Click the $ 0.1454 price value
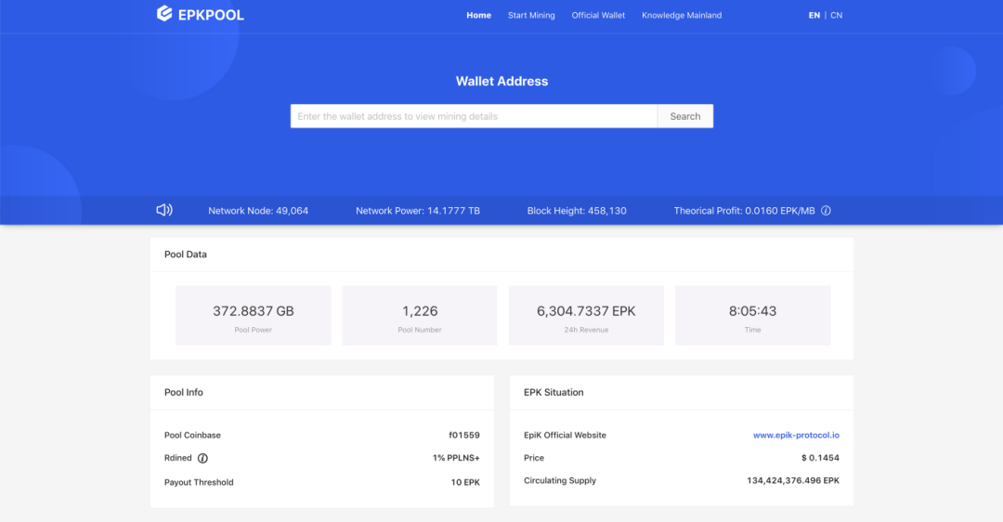 [x=820, y=458]
